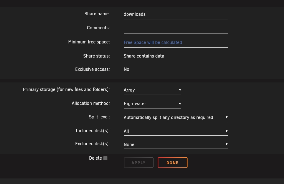Click the "Minimum free space:" label
The width and height of the screenshot is (284, 184).
pyautogui.click(x=89, y=42)
